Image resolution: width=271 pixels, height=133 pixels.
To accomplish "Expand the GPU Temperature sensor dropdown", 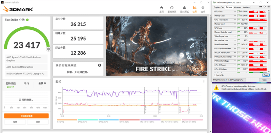I will (235, 20).
